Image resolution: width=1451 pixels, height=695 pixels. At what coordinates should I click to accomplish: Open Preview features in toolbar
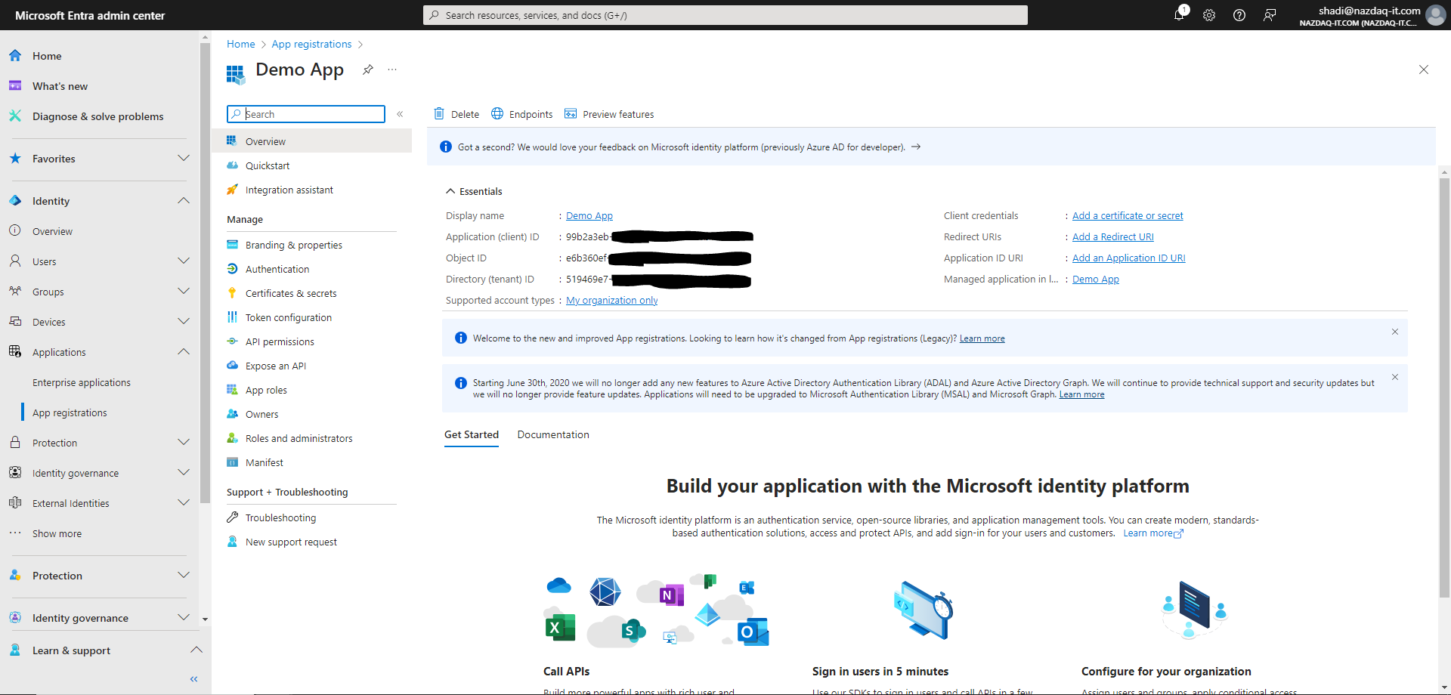[x=609, y=114]
